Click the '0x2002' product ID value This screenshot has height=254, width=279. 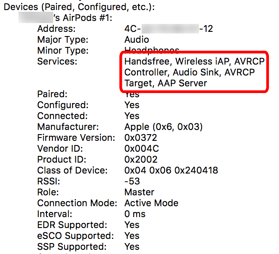coord(141,159)
